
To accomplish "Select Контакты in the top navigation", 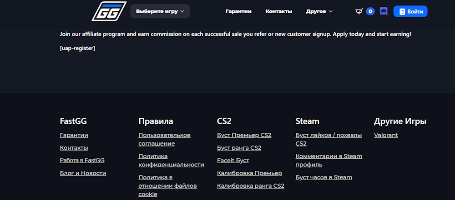I will pos(278,11).
